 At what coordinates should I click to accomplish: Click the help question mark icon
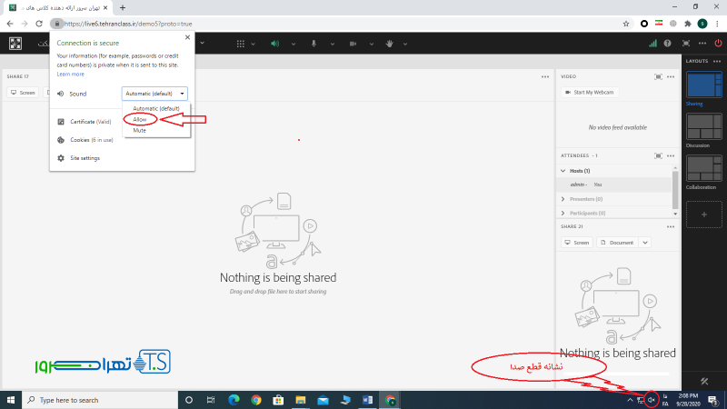pos(668,43)
